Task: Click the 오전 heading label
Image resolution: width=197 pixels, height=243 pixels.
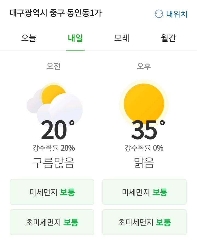Action: (54, 66)
